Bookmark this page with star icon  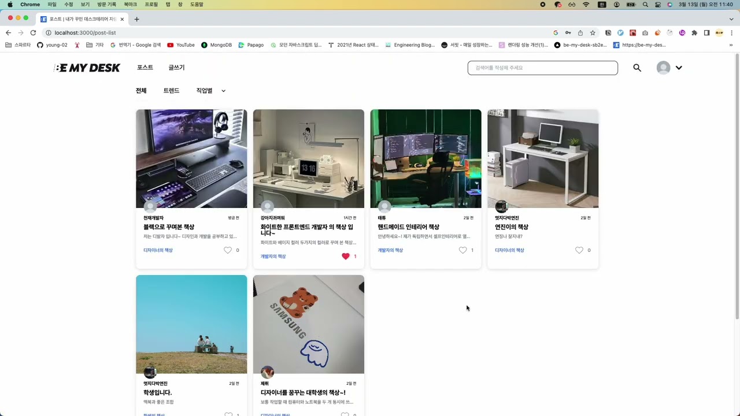593,33
